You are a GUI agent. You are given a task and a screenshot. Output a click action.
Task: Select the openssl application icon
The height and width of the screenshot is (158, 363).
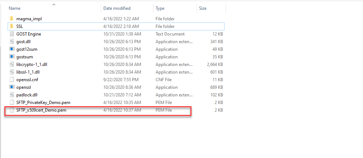click(12, 87)
